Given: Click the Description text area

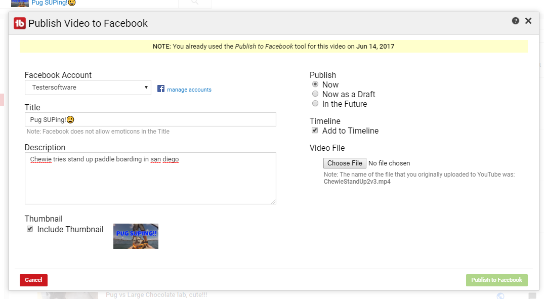Looking at the screenshot, I should coord(150,178).
